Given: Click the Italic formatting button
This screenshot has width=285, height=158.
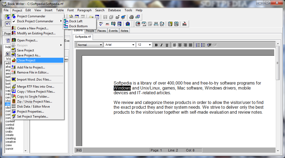Looking at the screenshot, I should (161, 45).
